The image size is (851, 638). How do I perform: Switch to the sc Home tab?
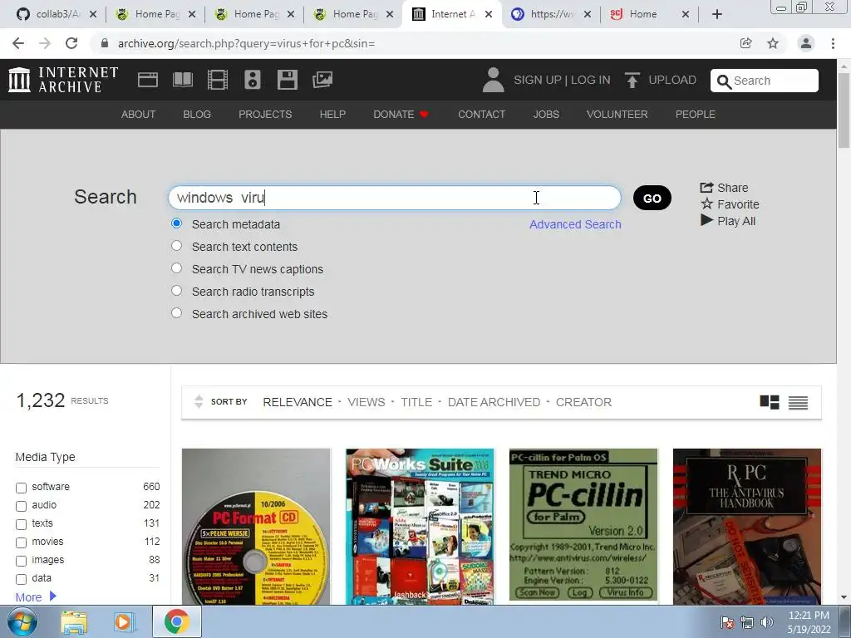pos(649,14)
